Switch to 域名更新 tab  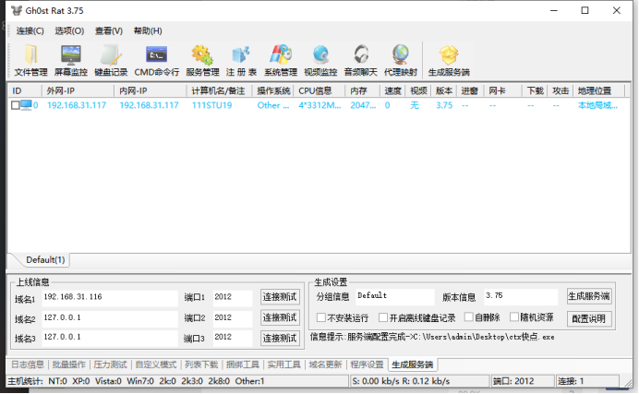click(325, 364)
